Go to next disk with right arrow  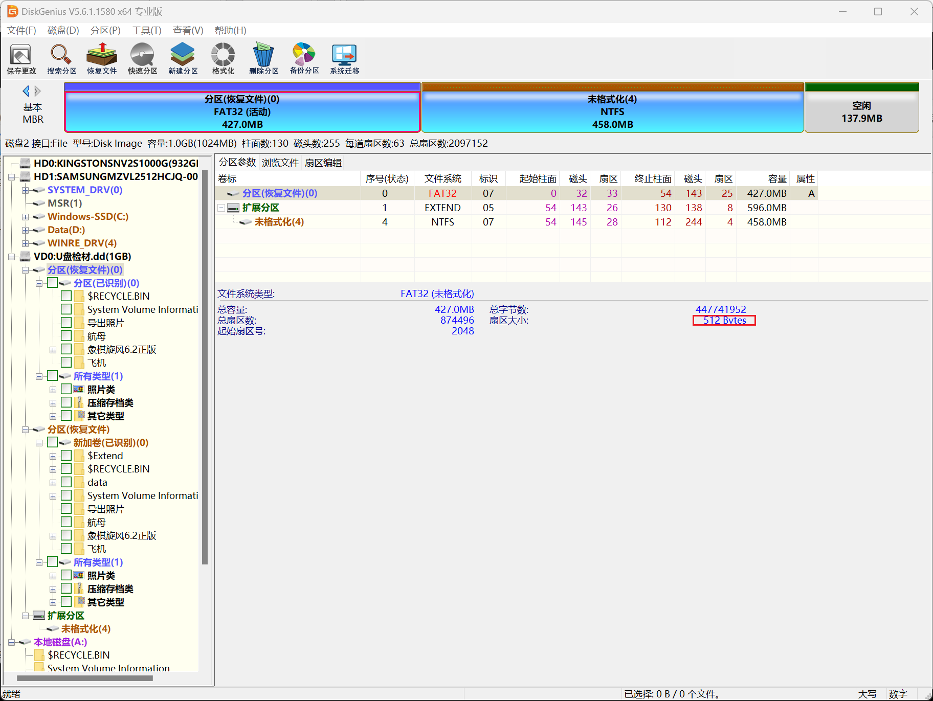(37, 91)
